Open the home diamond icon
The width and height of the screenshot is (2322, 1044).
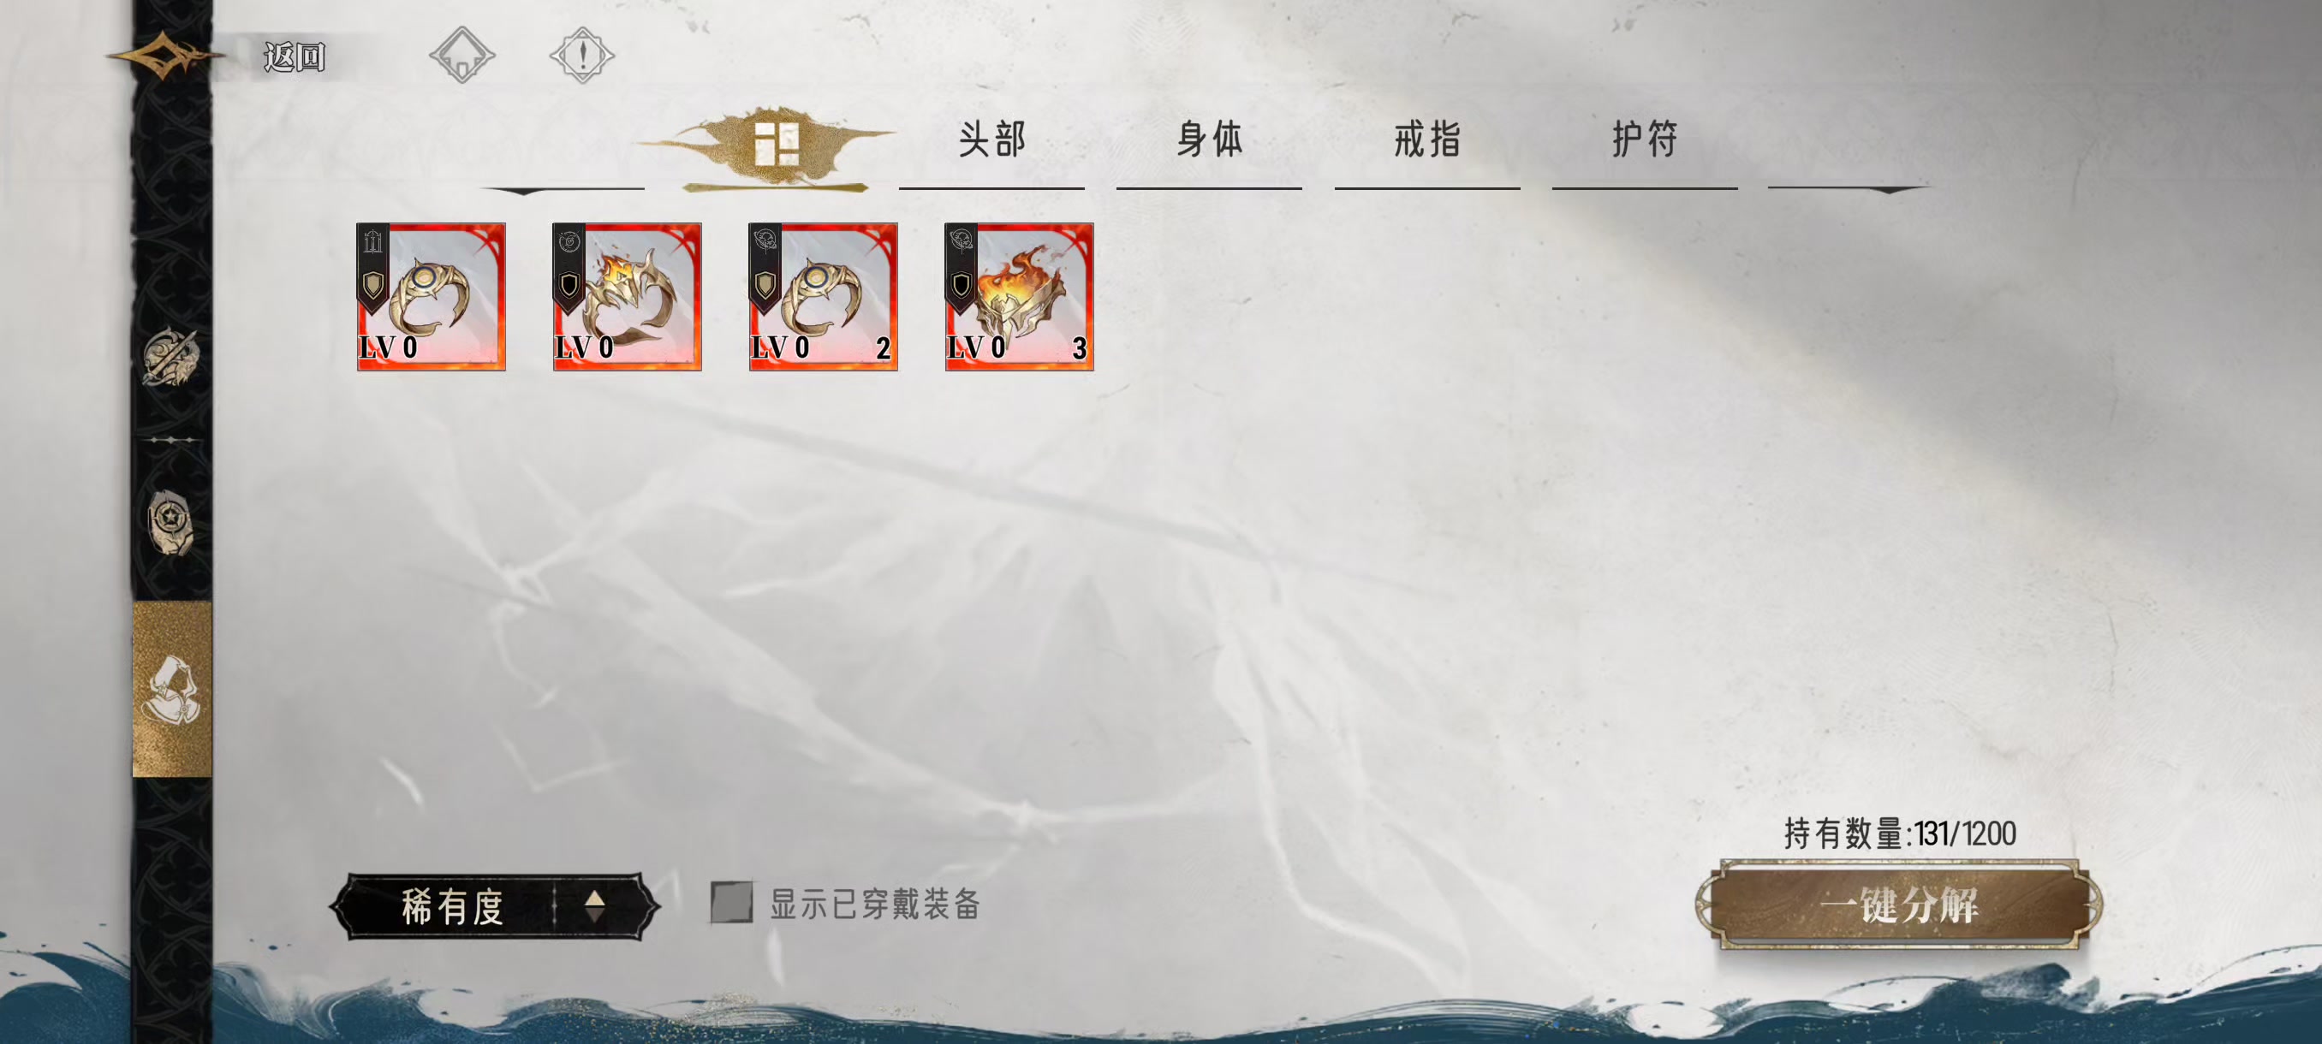(x=461, y=56)
